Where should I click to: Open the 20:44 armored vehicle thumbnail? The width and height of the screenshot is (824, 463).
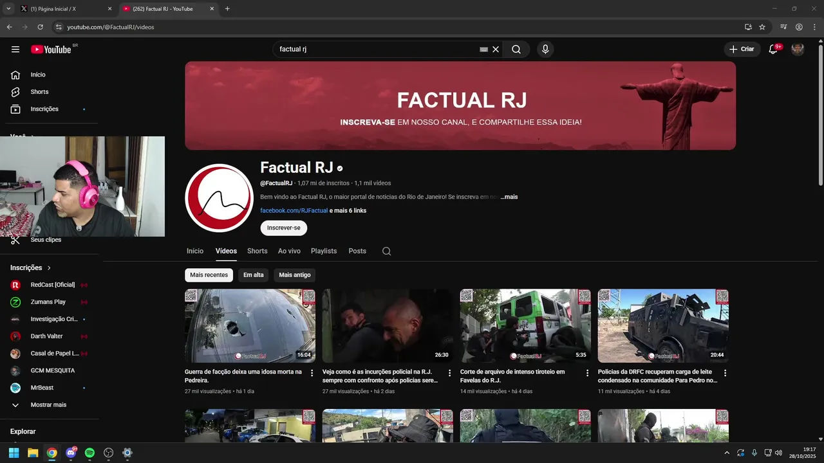pos(663,325)
